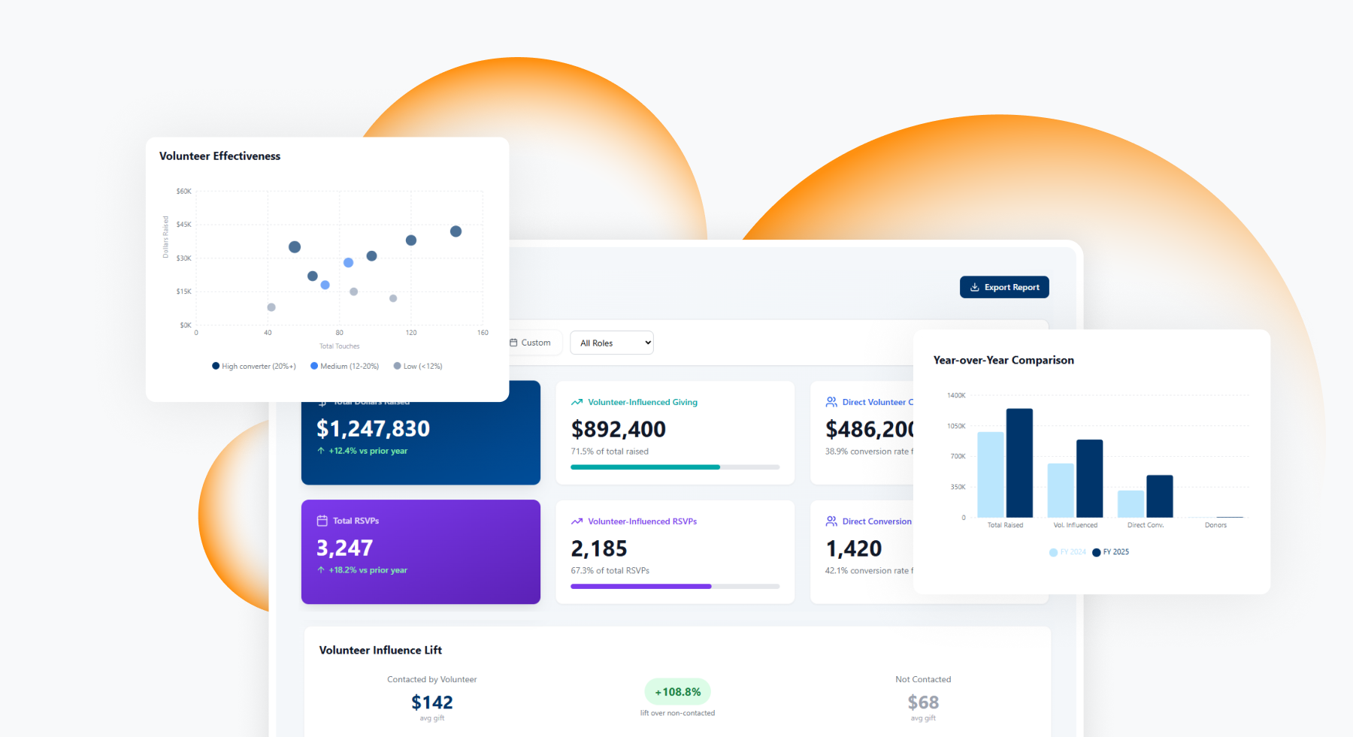This screenshot has width=1353, height=737.
Task: Click the Volunteer Effectiveness chart title
Action: (x=219, y=156)
